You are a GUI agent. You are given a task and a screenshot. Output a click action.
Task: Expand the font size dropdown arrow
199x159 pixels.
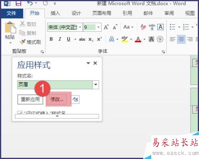[98, 27]
